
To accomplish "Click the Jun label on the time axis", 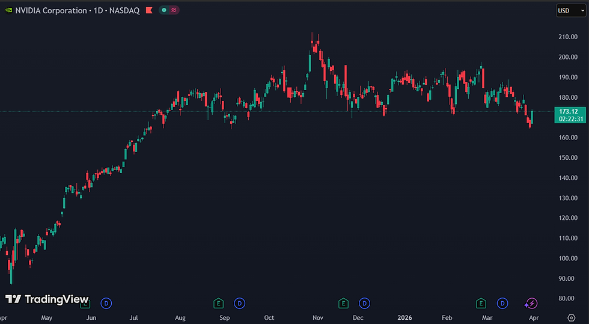I will 91,318.
